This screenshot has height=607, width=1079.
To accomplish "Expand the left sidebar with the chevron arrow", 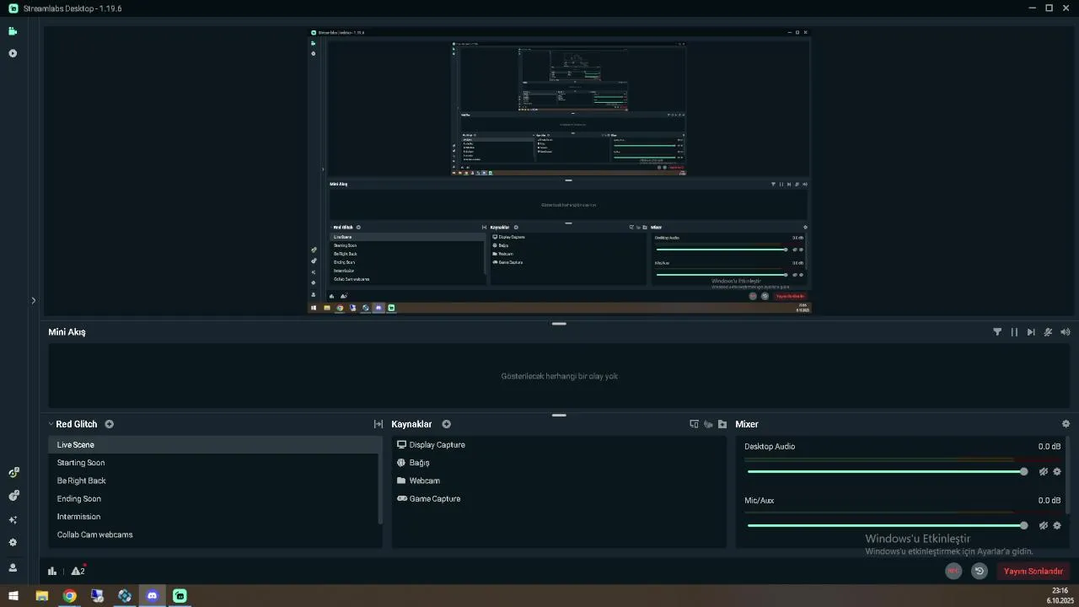I will point(33,300).
